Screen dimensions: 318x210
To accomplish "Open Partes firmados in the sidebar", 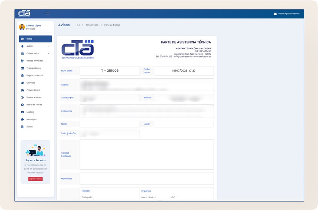I will tap(35, 61).
